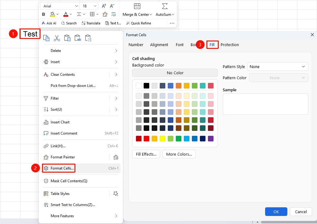
Task: Open Fill Effects... dialog
Action: tap(146, 154)
